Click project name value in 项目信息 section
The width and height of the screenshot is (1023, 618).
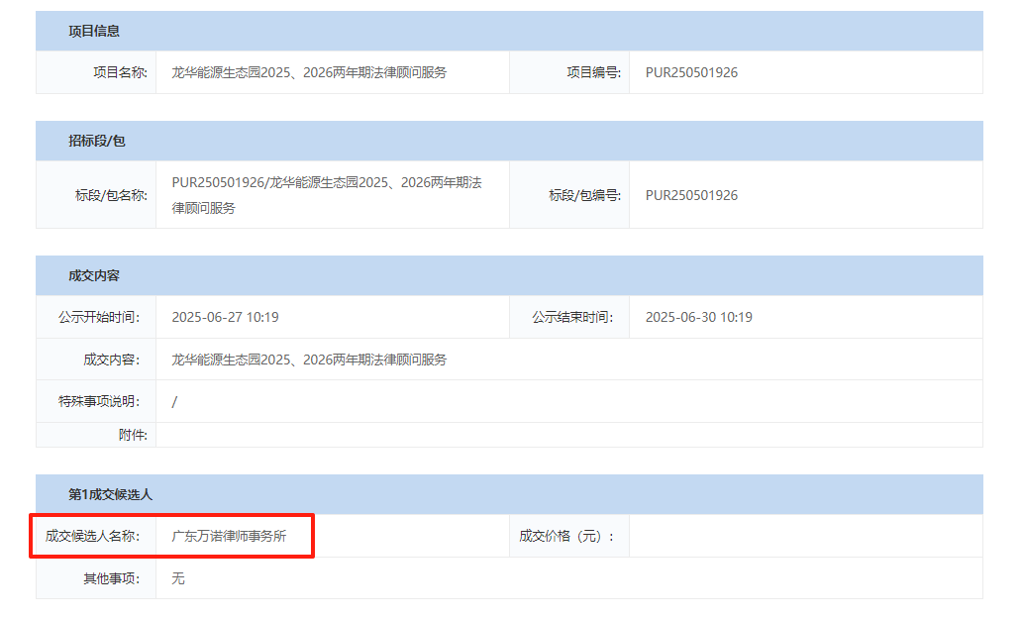tap(309, 72)
